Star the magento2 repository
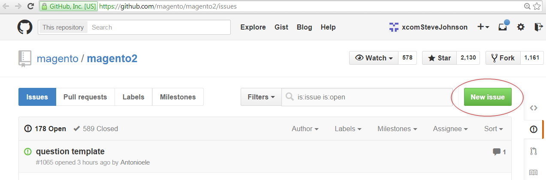Image resolution: width=546 pixels, height=180 pixels. point(439,58)
